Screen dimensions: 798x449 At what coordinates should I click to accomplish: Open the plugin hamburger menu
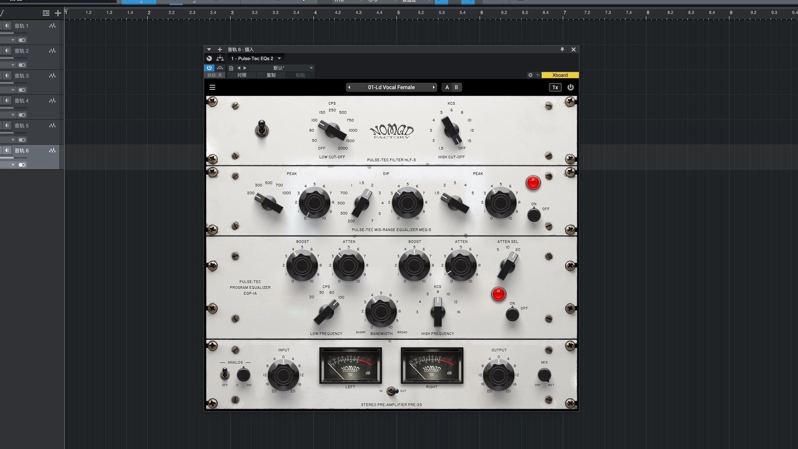212,87
